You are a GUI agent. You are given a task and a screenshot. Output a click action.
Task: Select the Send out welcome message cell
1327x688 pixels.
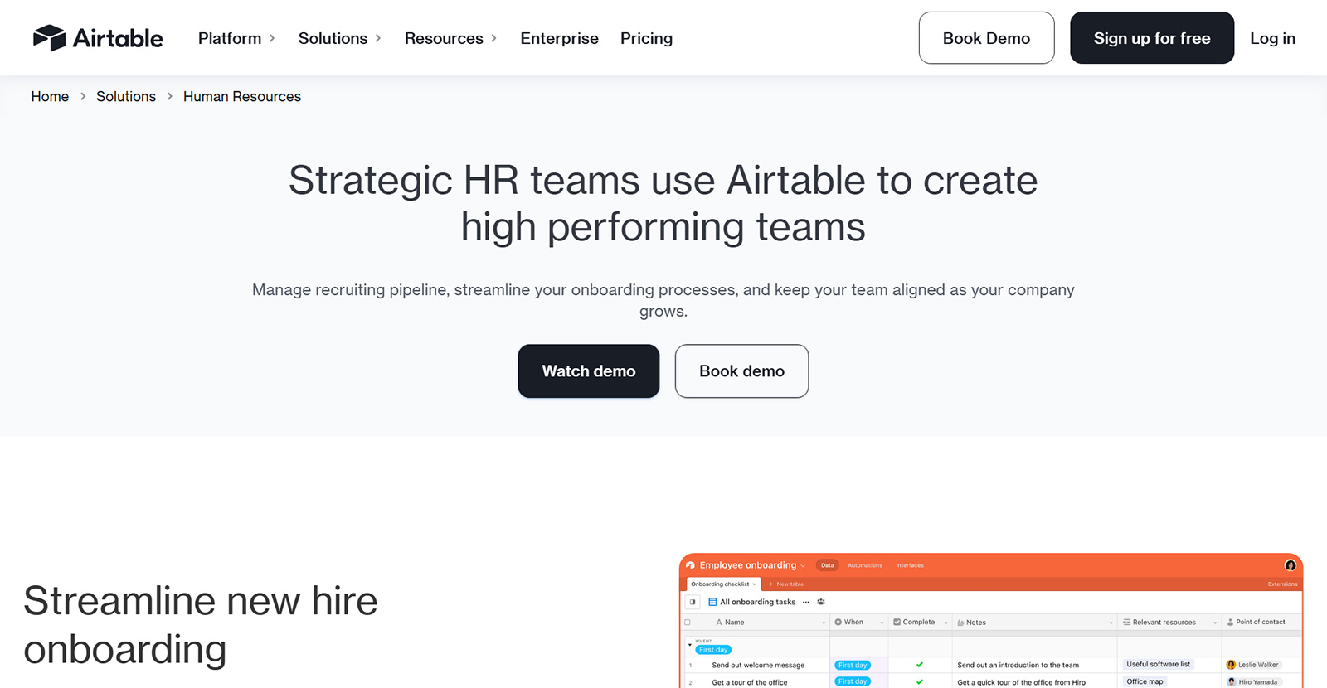(758, 665)
